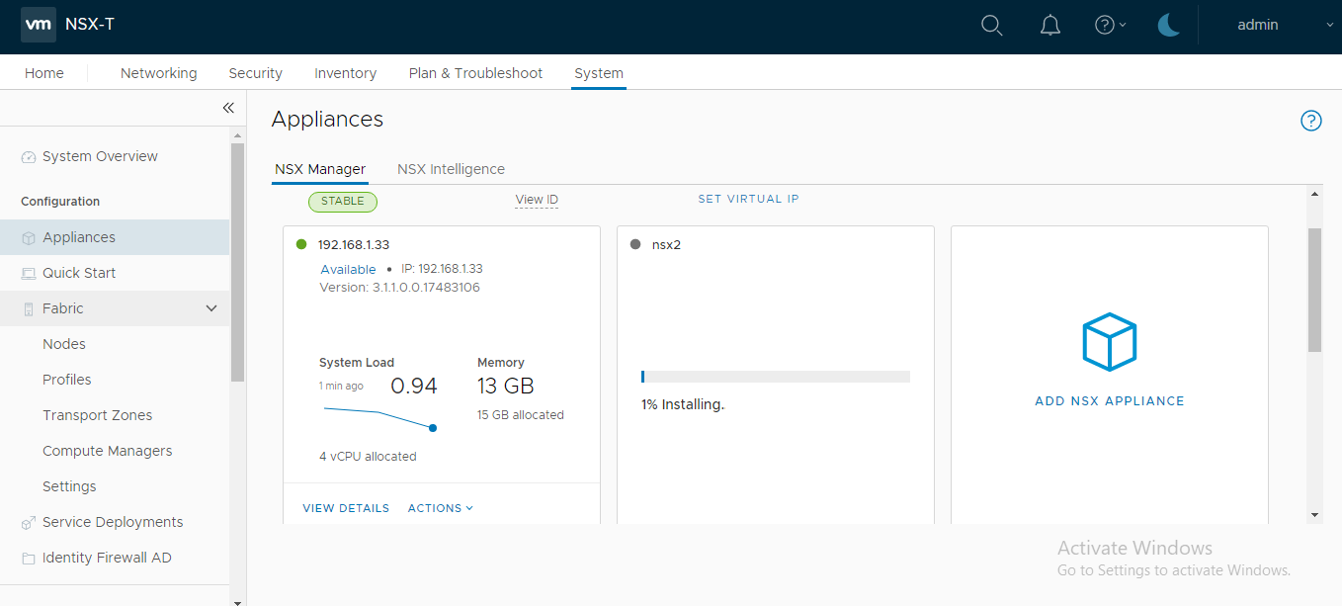Image resolution: width=1342 pixels, height=606 pixels.
Task: Click the system load graph endpoint
Action: pos(433,428)
